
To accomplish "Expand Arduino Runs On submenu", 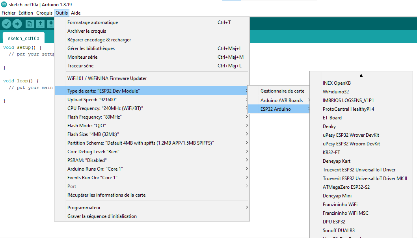I will coord(152,169).
